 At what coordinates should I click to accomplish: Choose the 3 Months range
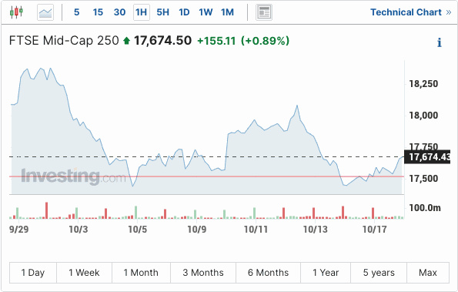(203, 273)
